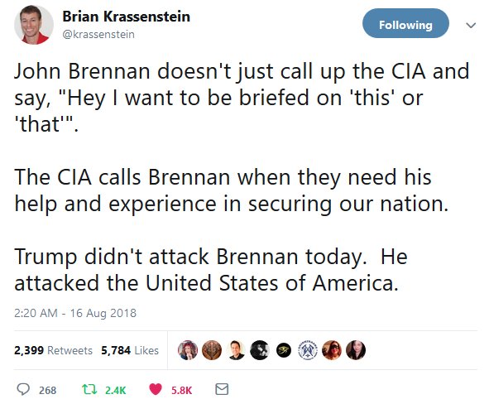Open the brown circular liker avatar
The height and width of the screenshot is (404, 489).
click(x=212, y=350)
